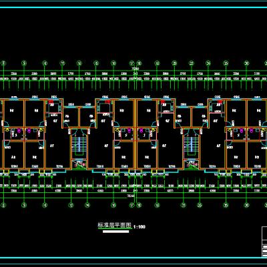Select axis bubble 26 in the top grid row
267x267 pixels.
tap(246, 63)
